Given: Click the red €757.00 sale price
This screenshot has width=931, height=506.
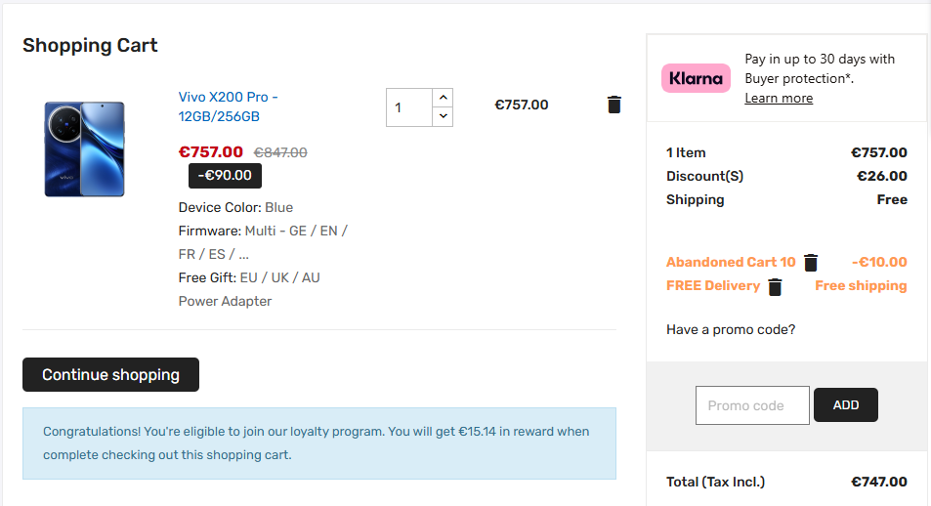Looking at the screenshot, I should (211, 152).
